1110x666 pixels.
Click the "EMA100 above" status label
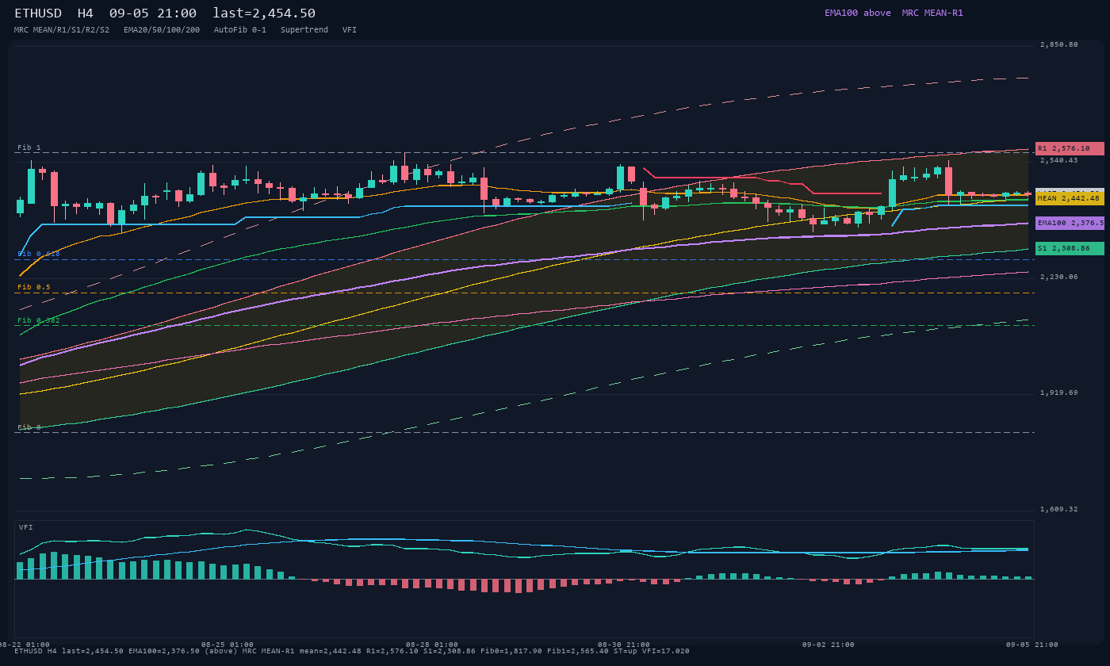(x=858, y=13)
